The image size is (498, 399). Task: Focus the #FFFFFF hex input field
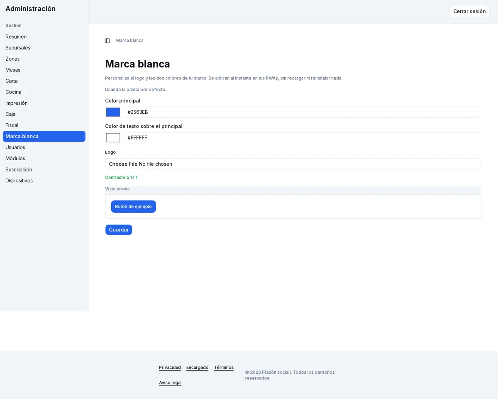click(x=303, y=138)
